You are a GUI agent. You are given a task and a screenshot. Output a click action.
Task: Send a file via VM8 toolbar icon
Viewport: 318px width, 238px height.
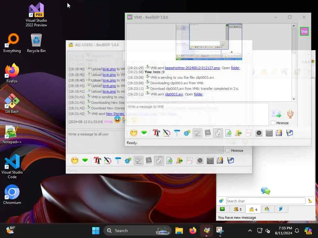coord(228,133)
